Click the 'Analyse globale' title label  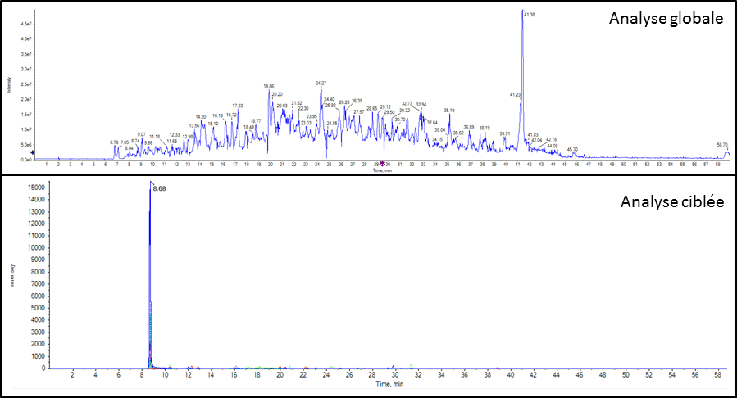[665, 19]
